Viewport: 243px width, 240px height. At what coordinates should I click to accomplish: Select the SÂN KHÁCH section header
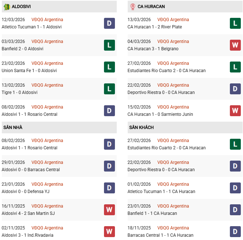(x=141, y=127)
